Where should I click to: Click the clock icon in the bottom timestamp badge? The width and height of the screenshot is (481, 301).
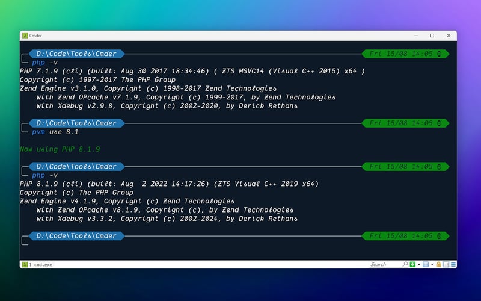click(x=439, y=236)
